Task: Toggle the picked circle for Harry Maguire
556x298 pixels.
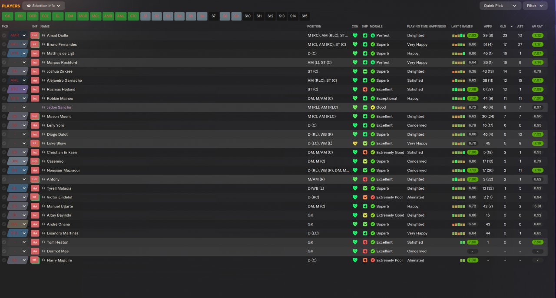Action: coord(4,260)
